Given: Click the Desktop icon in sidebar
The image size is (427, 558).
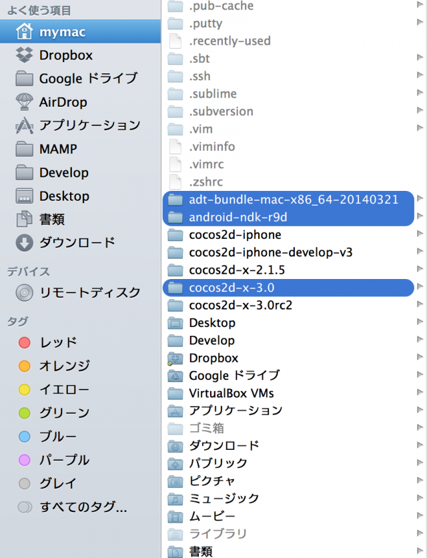Looking at the screenshot, I should (24, 196).
